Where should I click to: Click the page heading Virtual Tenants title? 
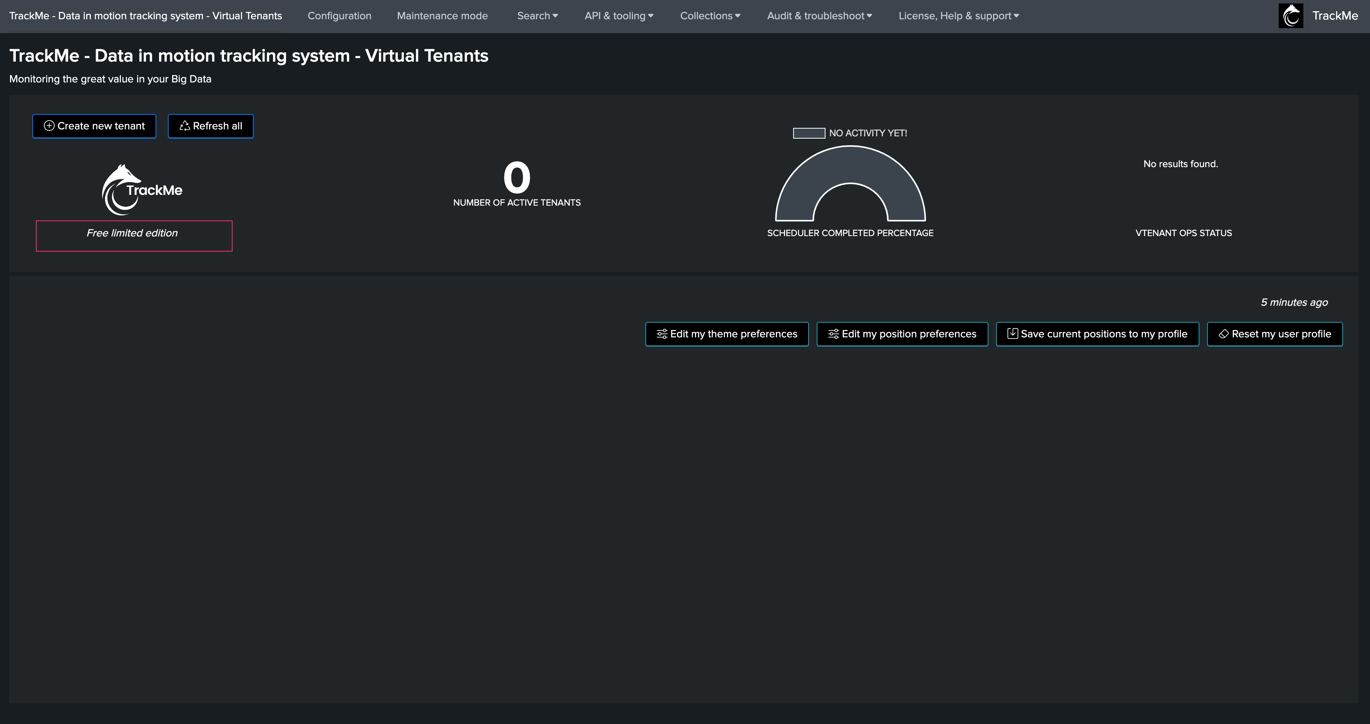pyautogui.click(x=249, y=55)
